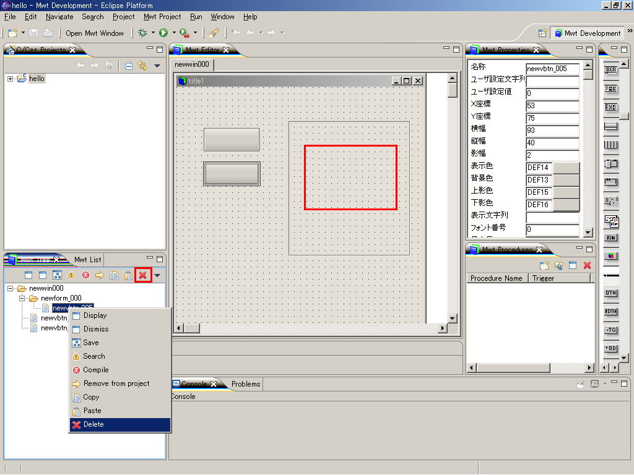Image resolution: width=634 pixels, height=475 pixels.
Task: Click the Remove from project arrow in the Mwt Tree toolbar
Action: point(100,275)
